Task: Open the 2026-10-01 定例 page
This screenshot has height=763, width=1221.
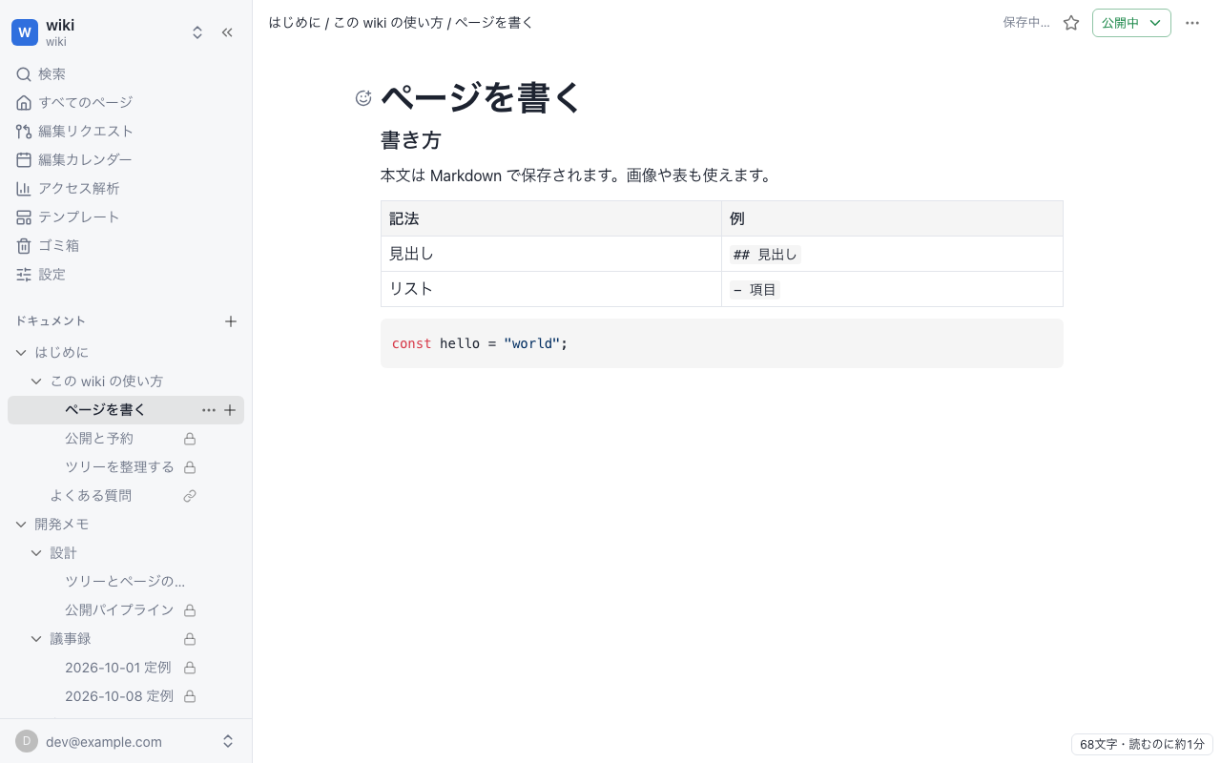Action: click(x=117, y=667)
